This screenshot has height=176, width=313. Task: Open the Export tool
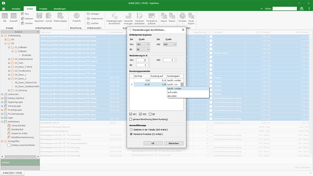click(172, 17)
